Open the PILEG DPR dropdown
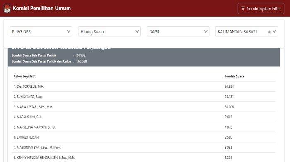This screenshot has width=290, height=162. tap(41, 31)
